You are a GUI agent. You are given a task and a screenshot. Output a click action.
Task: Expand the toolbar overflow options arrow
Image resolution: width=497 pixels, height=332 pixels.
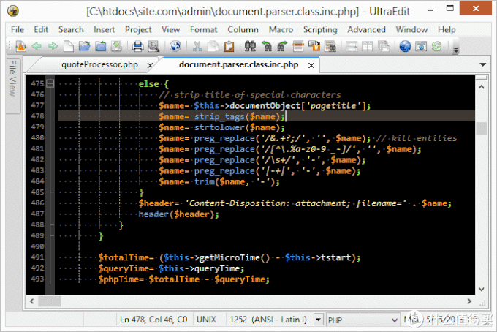(456, 50)
